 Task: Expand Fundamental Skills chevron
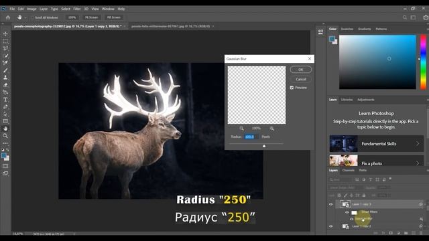pyautogui.click(x=418, y=143)
